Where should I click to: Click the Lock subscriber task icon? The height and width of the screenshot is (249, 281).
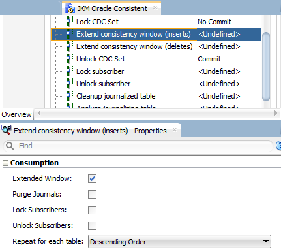pyautogui.click(x=69, y=71)
